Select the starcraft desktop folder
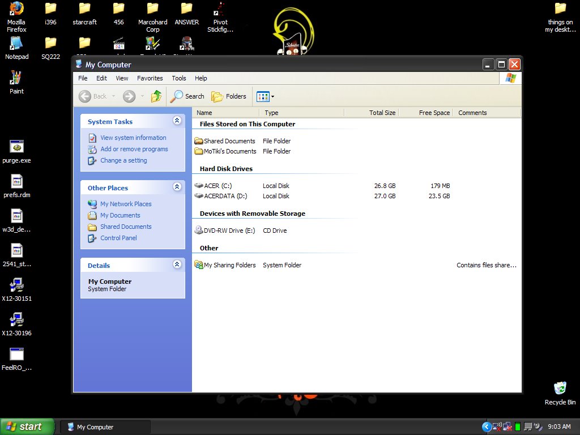580x435 pixels. 85,14
